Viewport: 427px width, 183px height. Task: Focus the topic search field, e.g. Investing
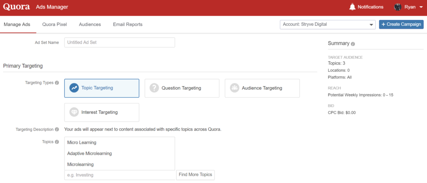(x=120, y=175)
